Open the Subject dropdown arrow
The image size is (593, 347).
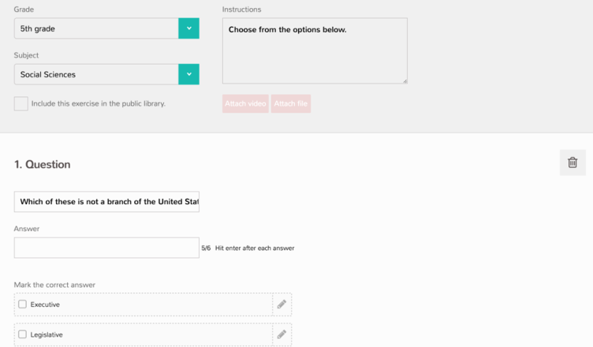(189, 74)
